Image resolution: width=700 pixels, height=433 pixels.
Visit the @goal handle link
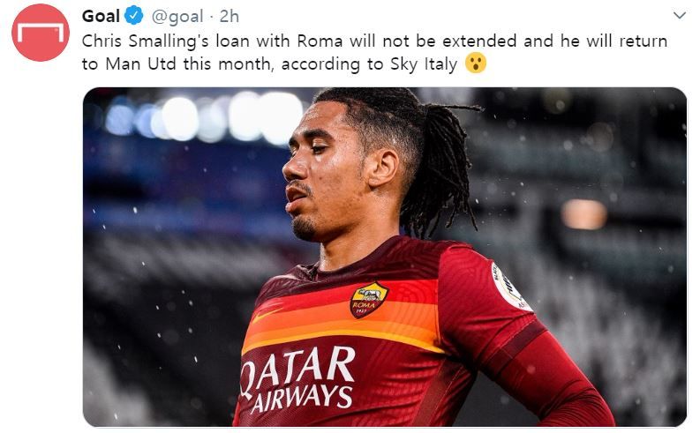click(x=177, y=17)
